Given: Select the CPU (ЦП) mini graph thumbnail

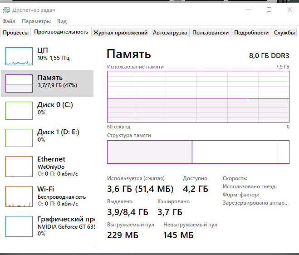Looking at the screenshot, I should [20, 55].
